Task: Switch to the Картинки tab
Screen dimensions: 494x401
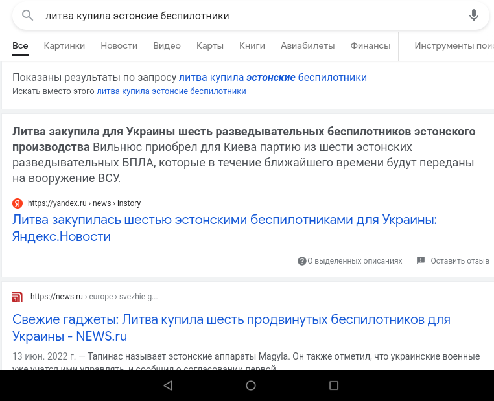Action: 64,45
